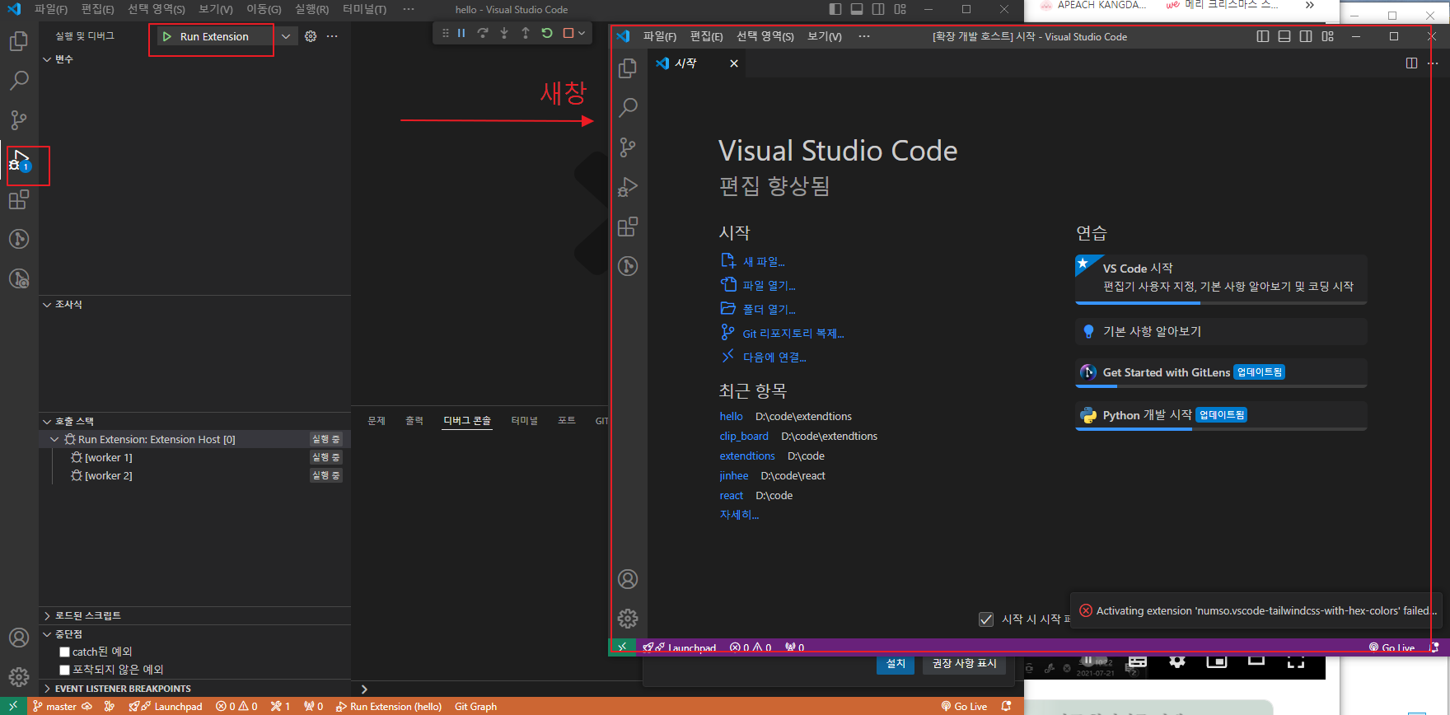Enable catch된 예외 breakpoint checkbox

(64, 652)
